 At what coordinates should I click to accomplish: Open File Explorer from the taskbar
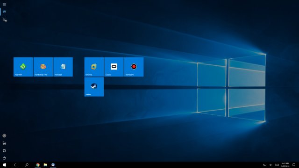point(45,165)
